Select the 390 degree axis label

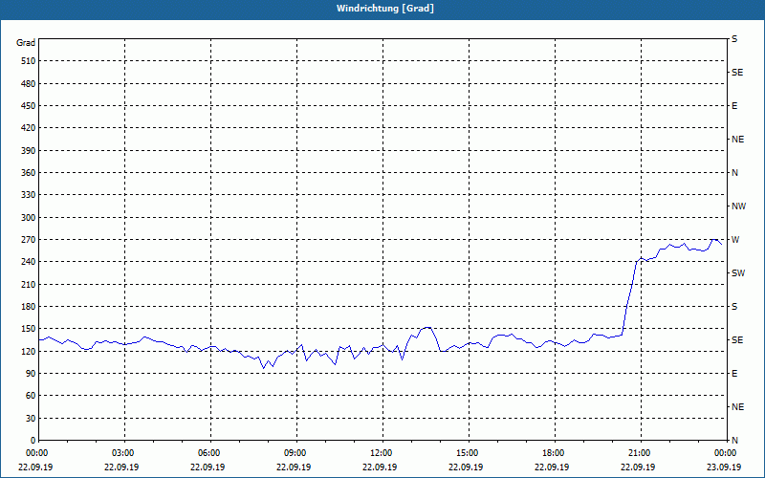coord(29,151)
